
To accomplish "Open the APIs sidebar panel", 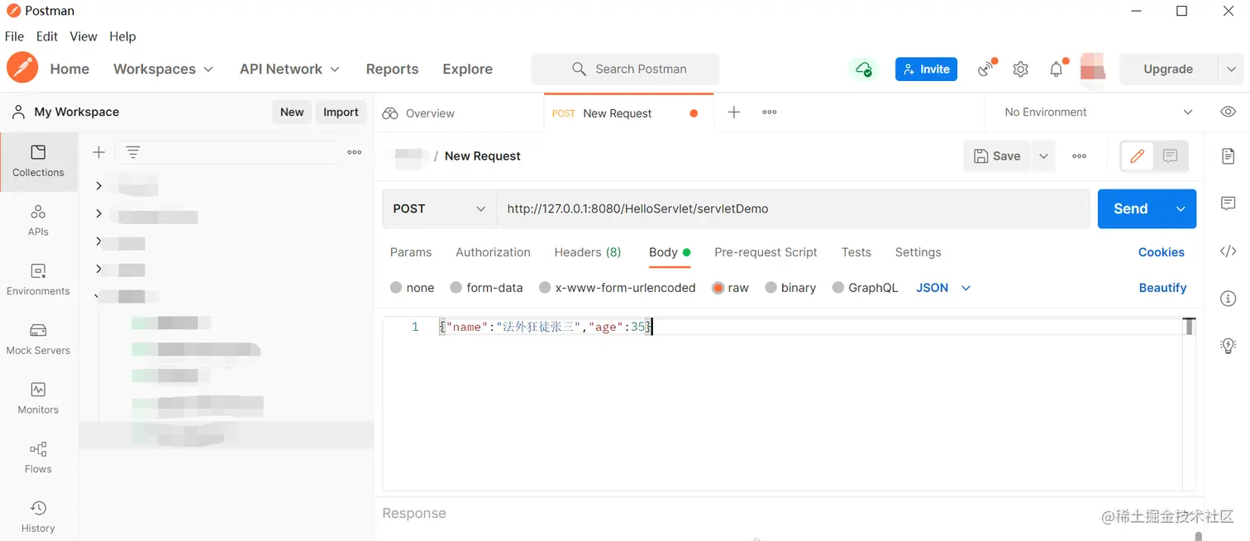I will [x=38, y=221].
